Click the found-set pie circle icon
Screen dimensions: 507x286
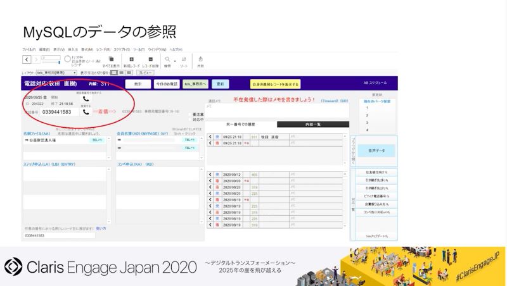67,59
